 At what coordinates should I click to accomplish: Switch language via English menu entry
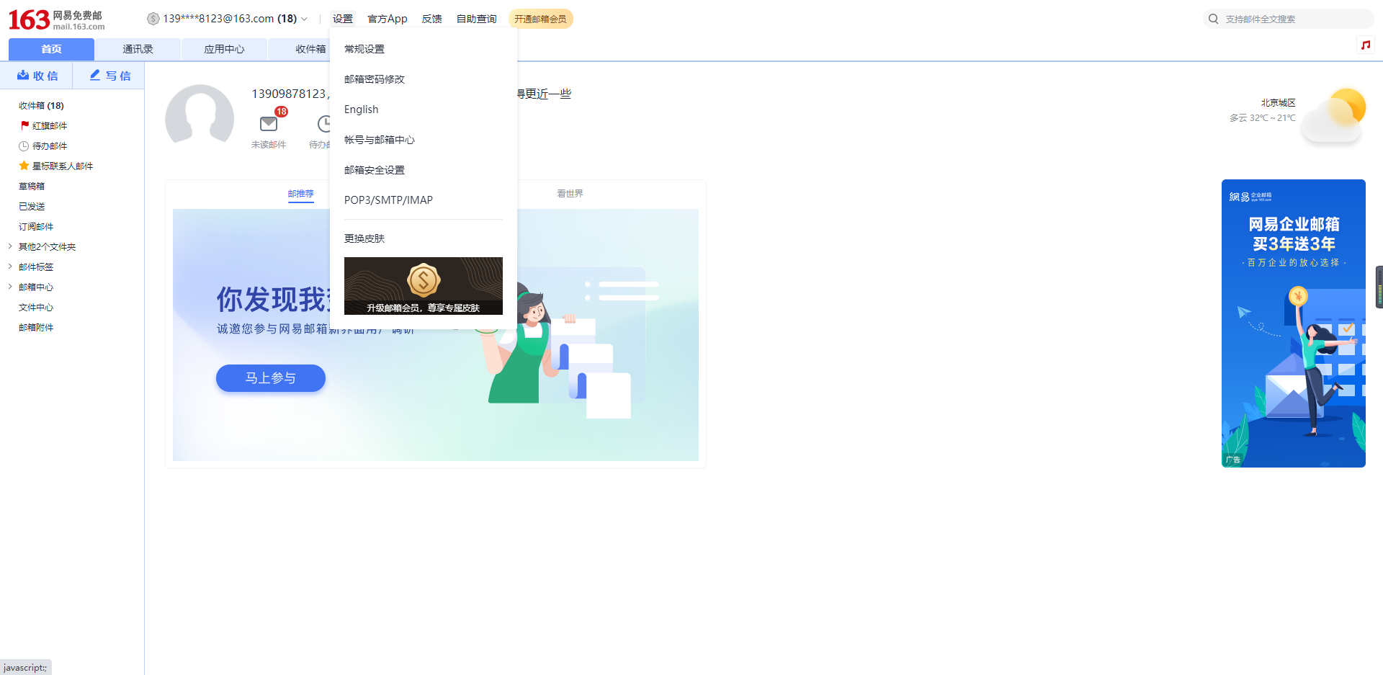click(x=361, y=109)
